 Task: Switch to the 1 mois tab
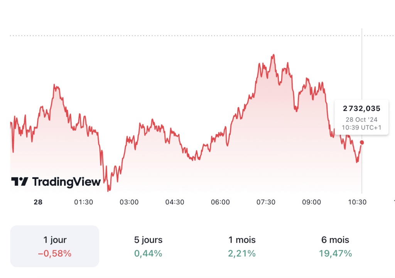pyautogui.click(x=242, y=246)
